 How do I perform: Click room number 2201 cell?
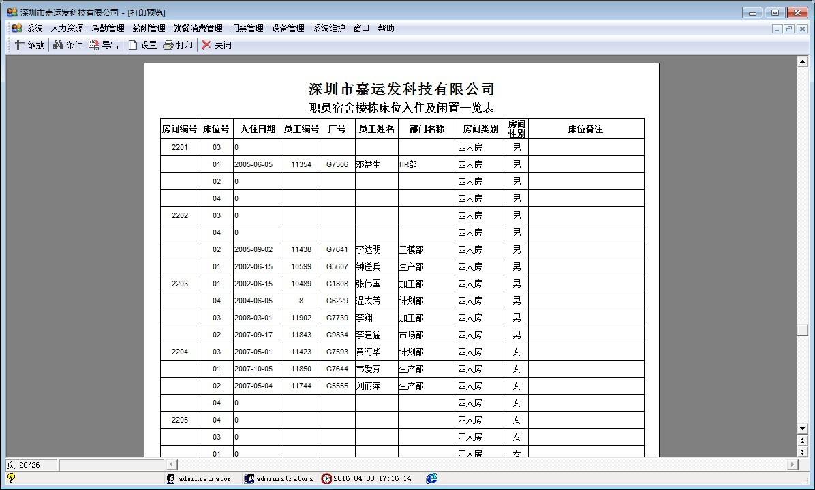(180, 148)
